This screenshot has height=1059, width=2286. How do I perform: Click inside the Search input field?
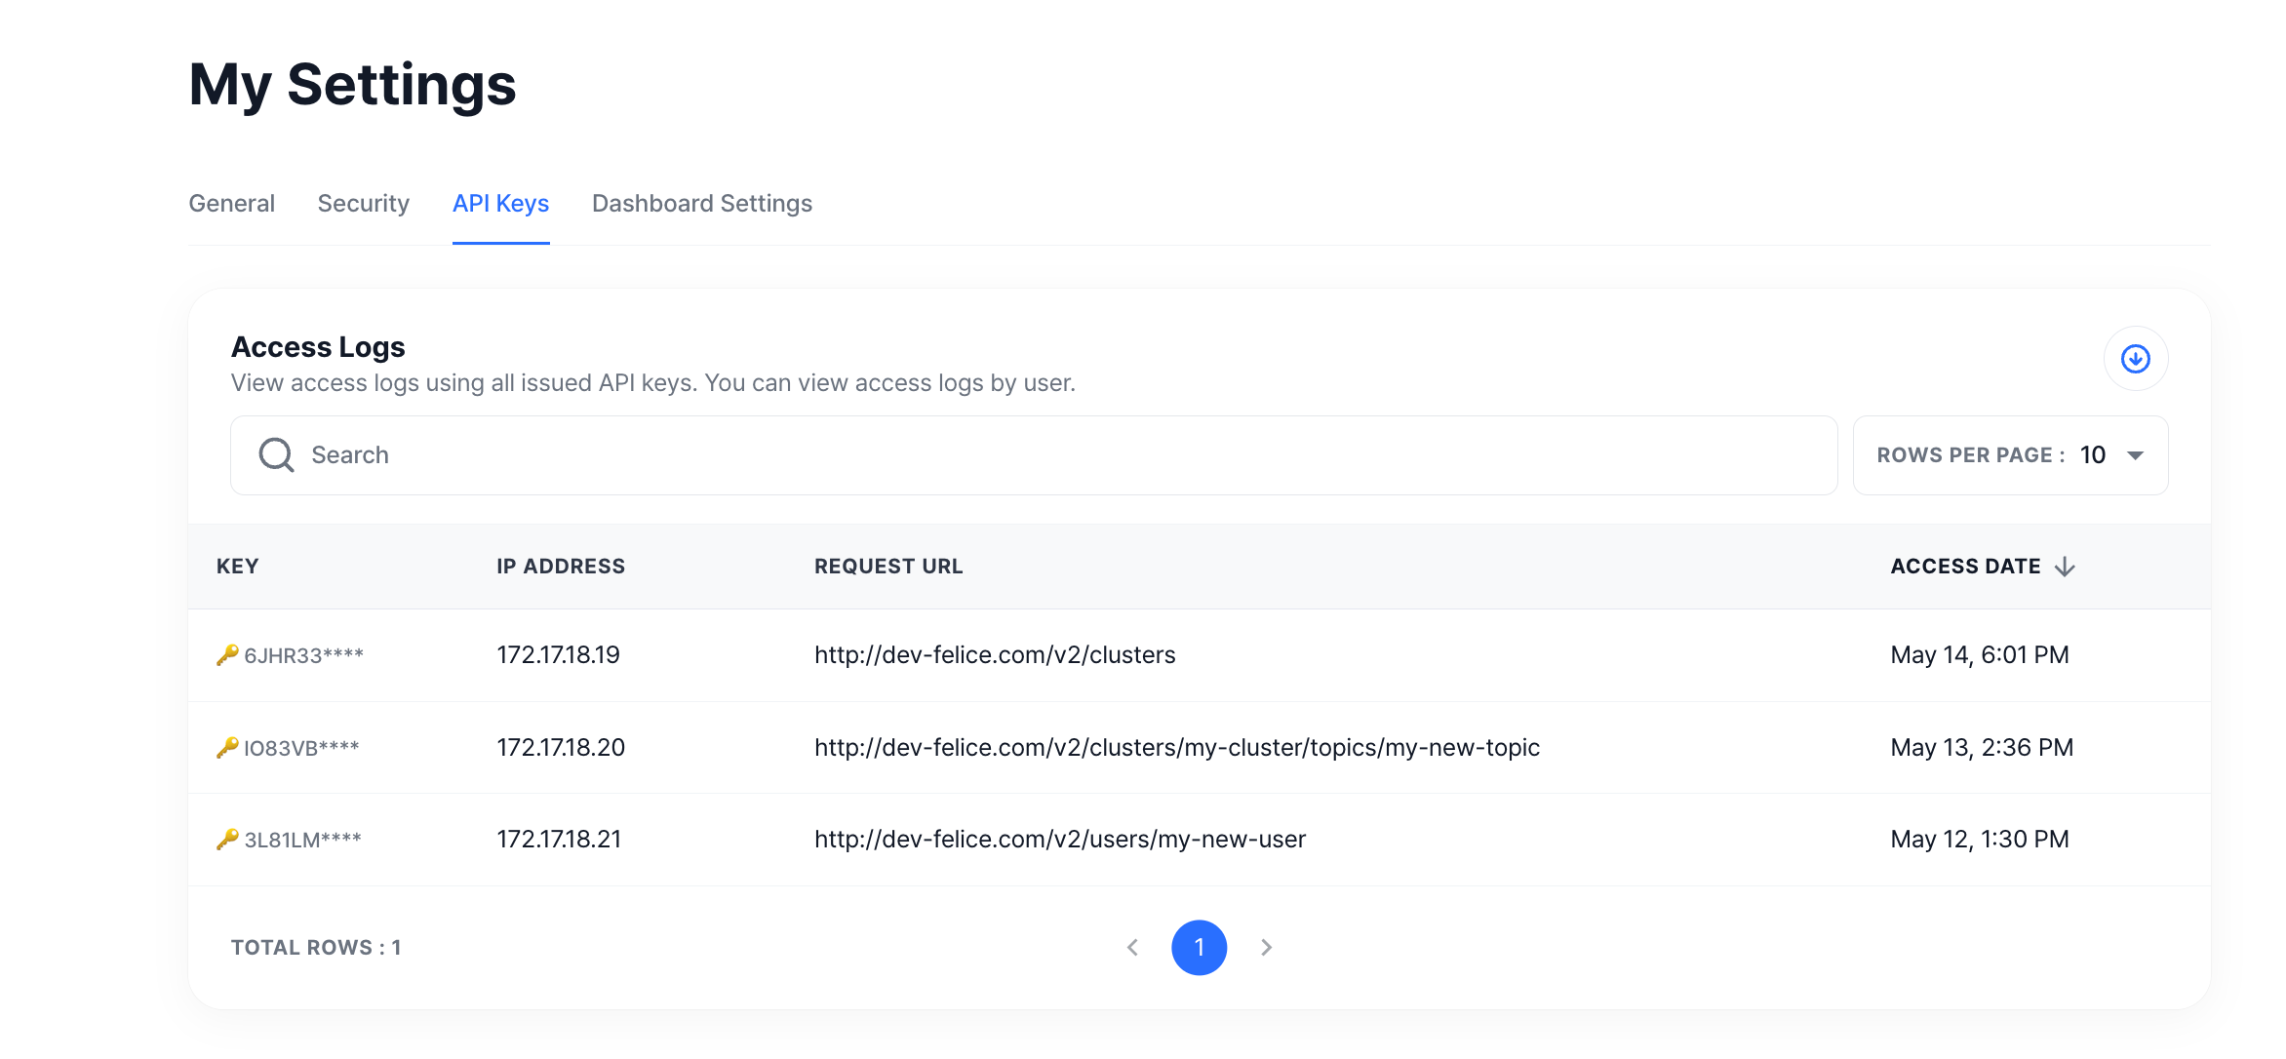tap(1034, 455)
